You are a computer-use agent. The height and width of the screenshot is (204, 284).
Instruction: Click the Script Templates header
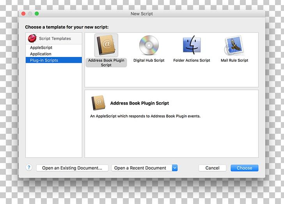(x=55, y=39)
